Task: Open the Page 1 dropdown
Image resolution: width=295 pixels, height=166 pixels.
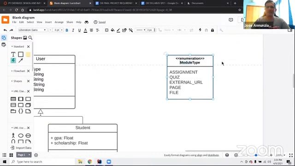Action: point(24,155)
